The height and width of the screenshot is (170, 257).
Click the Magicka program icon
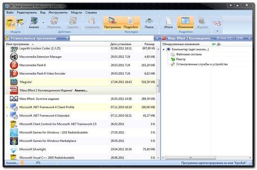pyautogui.click(x=14, y=82)
